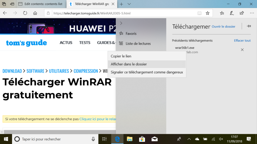Click the horizontal scrollbar left arrow
The width and height of the screenshot is (257, 144).
[x=2, y=132]
